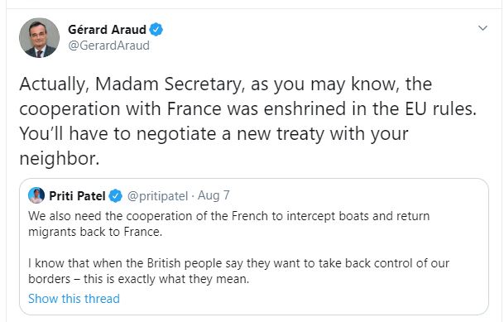Open Priti Patel's small avatar
This screenshot has width=504, height=322.
(36, 195)
